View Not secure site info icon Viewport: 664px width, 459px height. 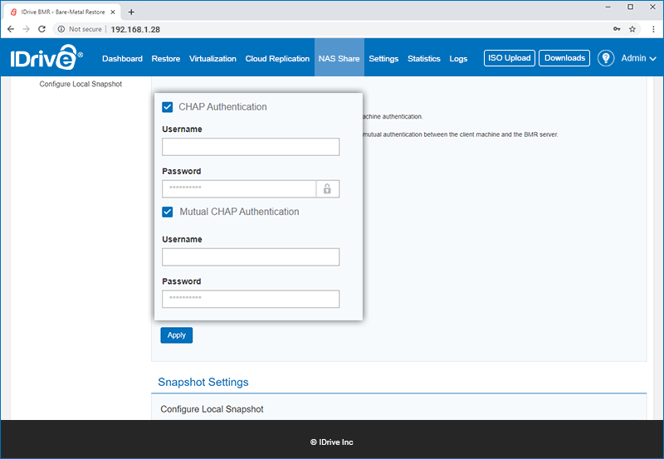(61, 29)
